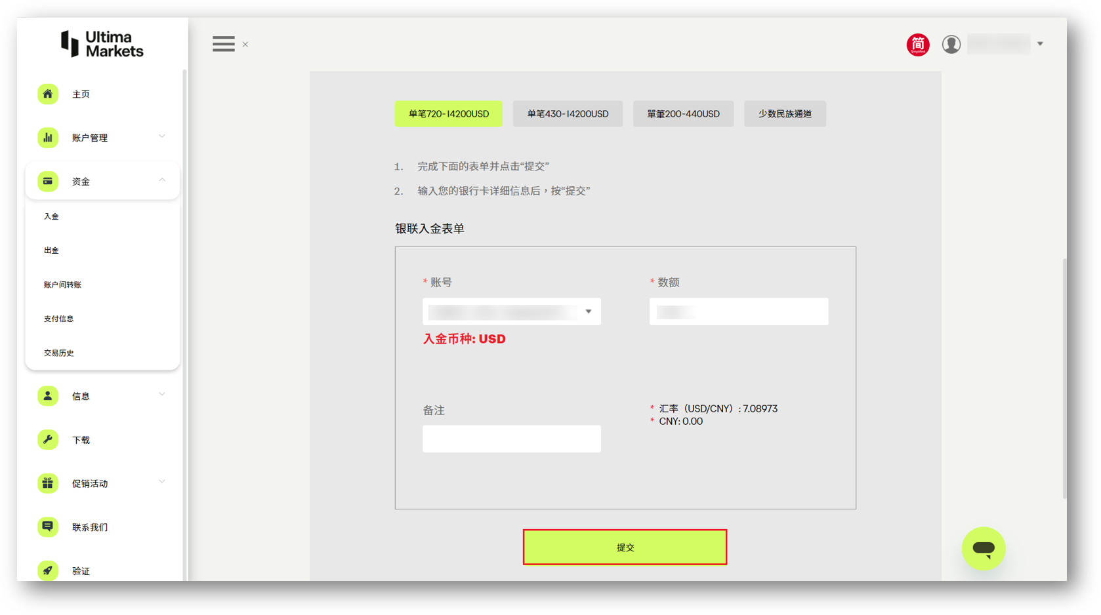Expand the 信息 menu chevron

pos(162,395)
